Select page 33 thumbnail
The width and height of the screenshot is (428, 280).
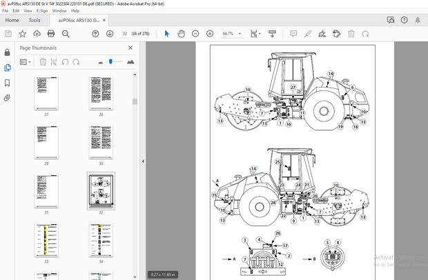pos(46,239)
